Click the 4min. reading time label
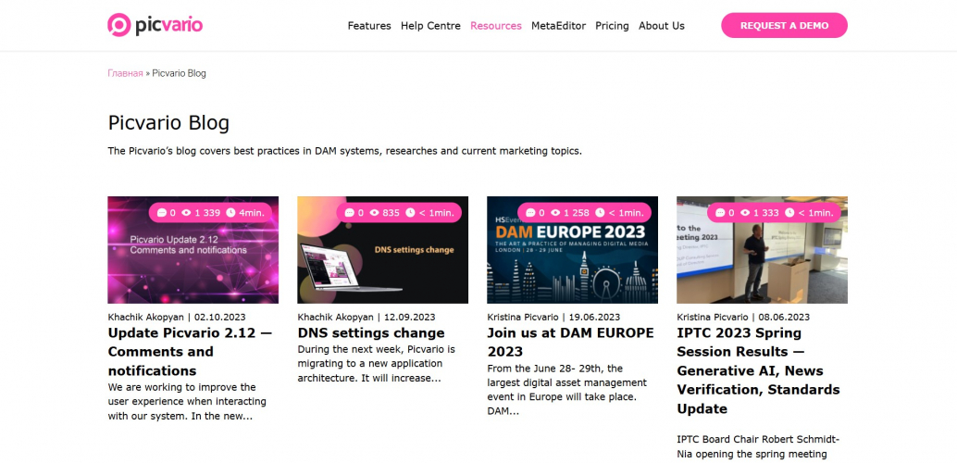957x463 pixels. click(x=251, y=213)
